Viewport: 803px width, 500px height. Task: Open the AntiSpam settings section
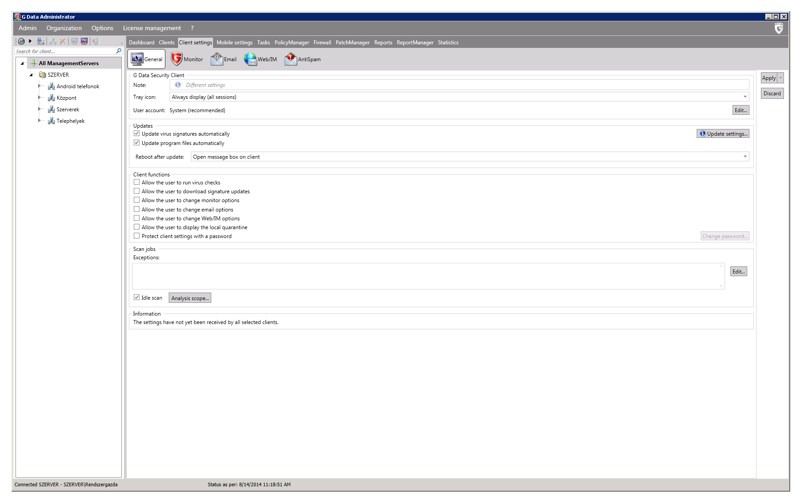point(302,59)
